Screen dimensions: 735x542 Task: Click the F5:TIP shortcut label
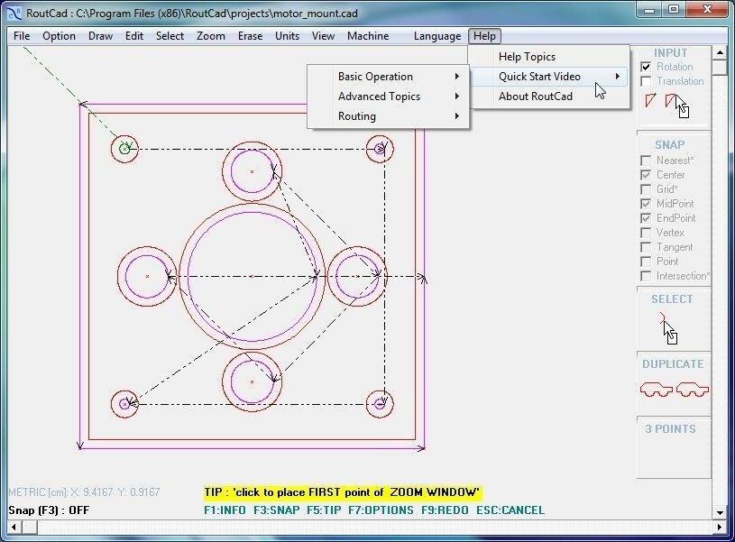[324, 510]
